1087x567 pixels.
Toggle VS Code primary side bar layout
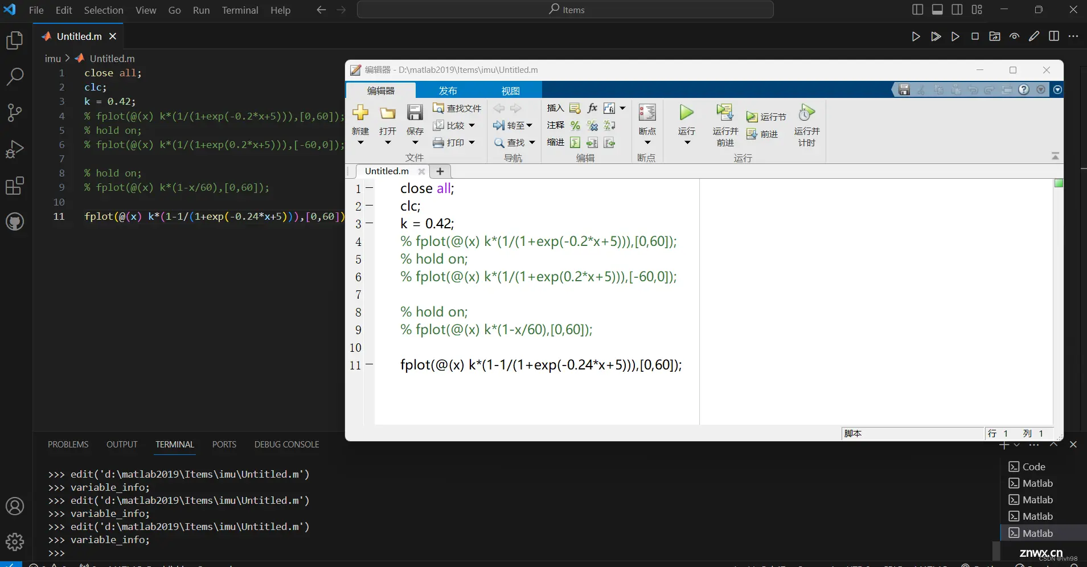[x=917, y=10]
